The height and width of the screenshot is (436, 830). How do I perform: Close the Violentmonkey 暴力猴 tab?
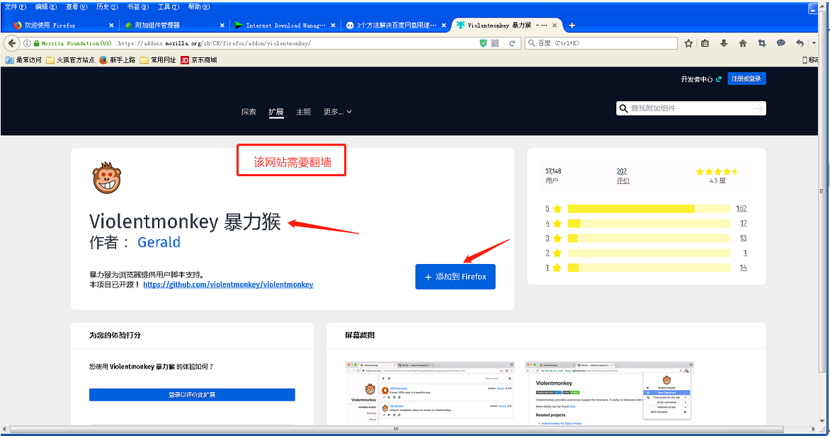(x=555, y=25)
